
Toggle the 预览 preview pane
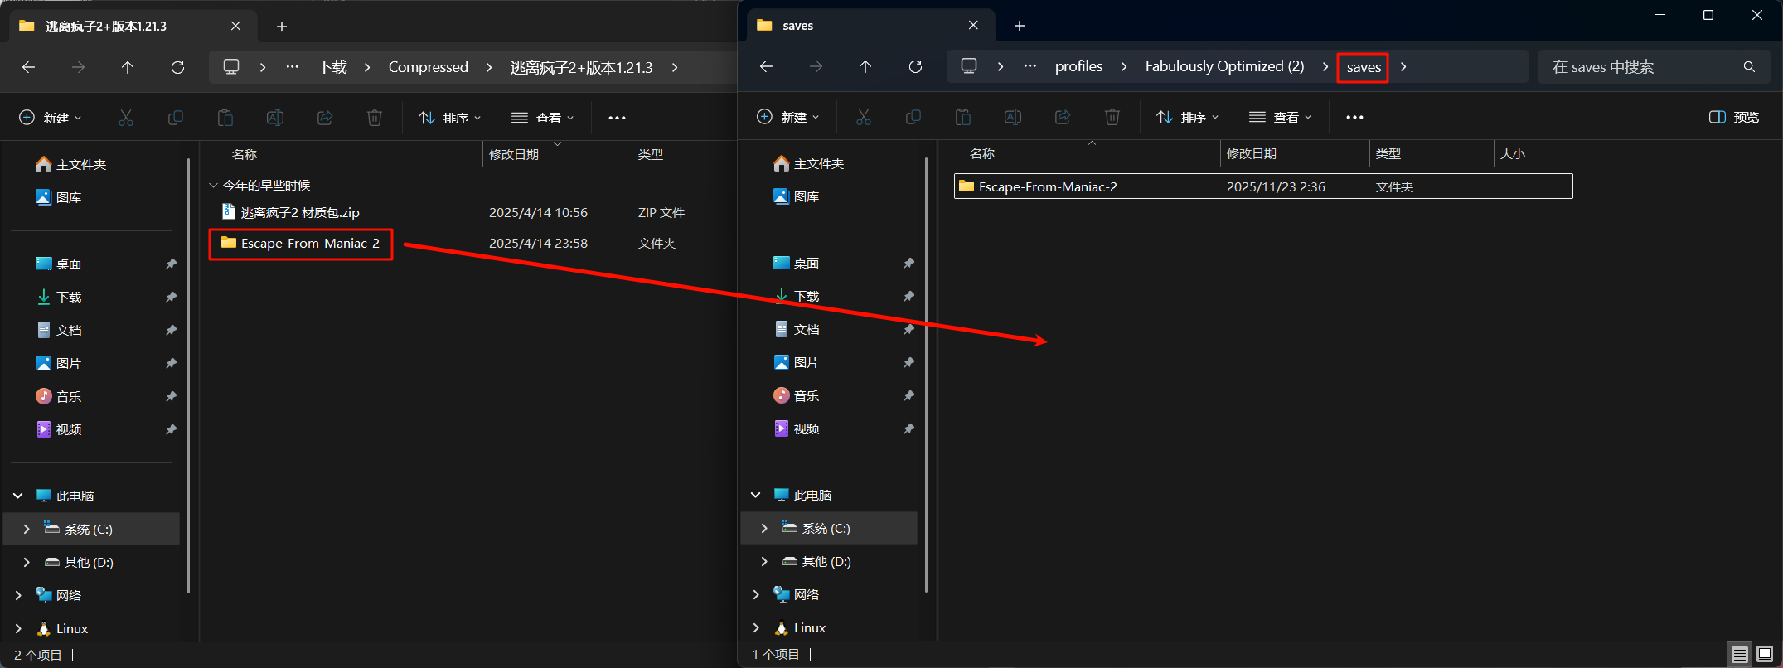click(x=1734, y=117)
